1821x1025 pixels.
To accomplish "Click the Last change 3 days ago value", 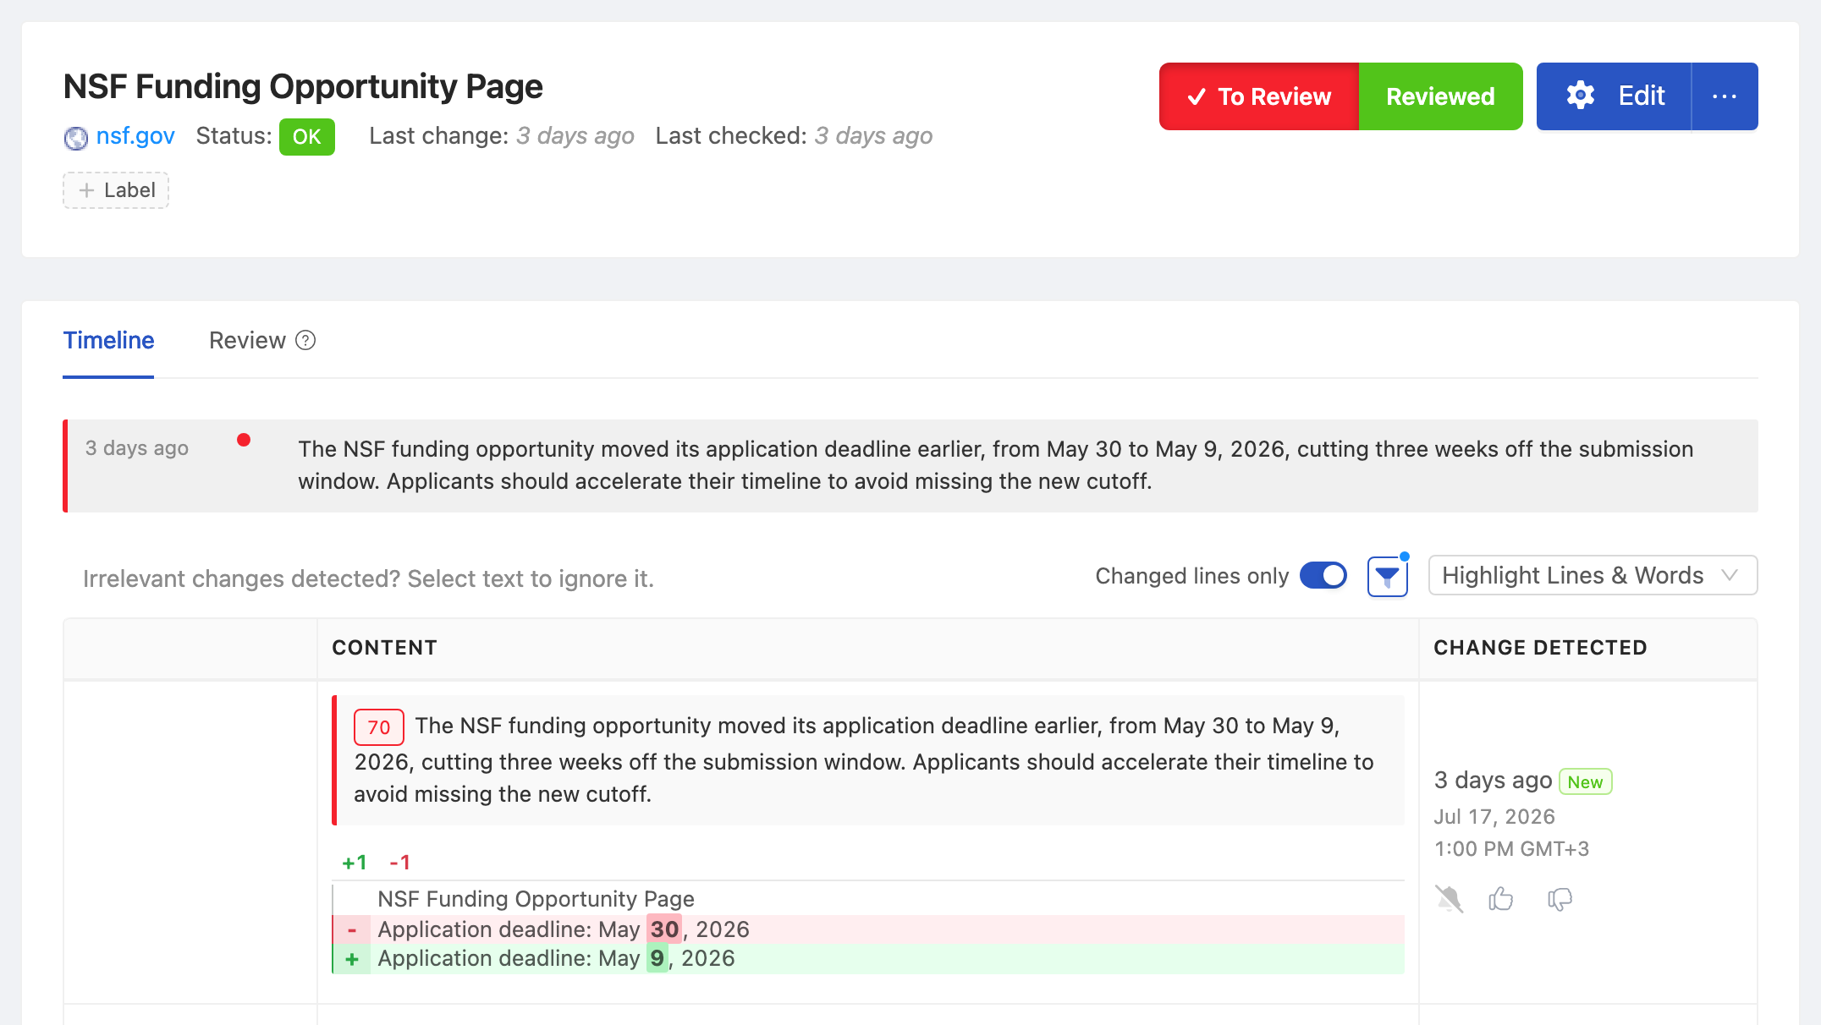I will (x=575, y=136).
